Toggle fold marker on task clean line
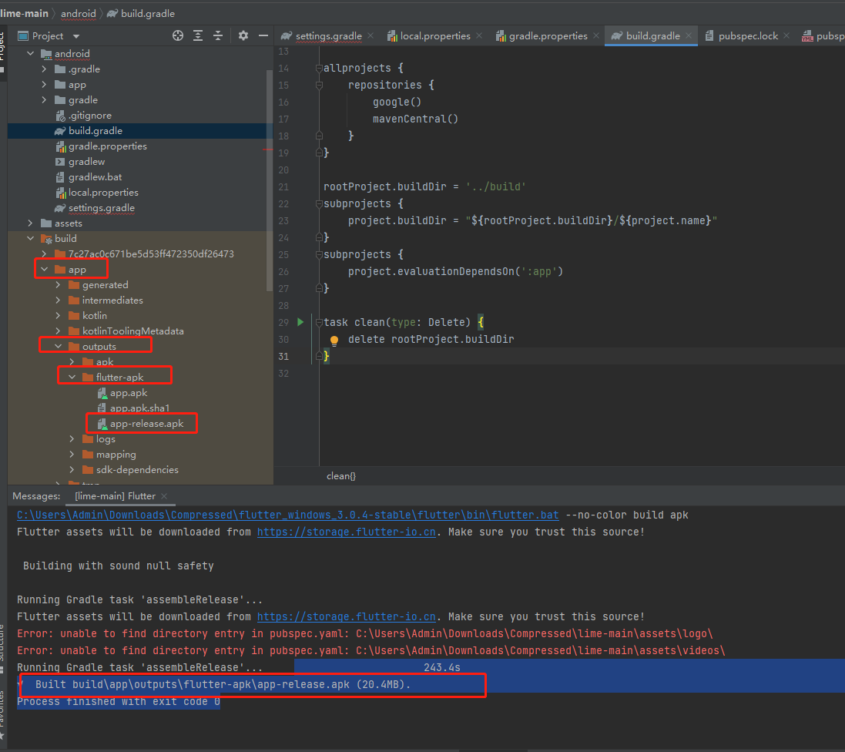Screen dimensions: 845x752 click(x=319, y=322)
